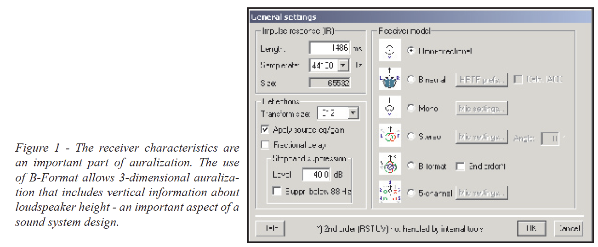This screenshot has height=247, width=598.
Task: Click the Binaural head icon
Action: click(x=389, y=80)
